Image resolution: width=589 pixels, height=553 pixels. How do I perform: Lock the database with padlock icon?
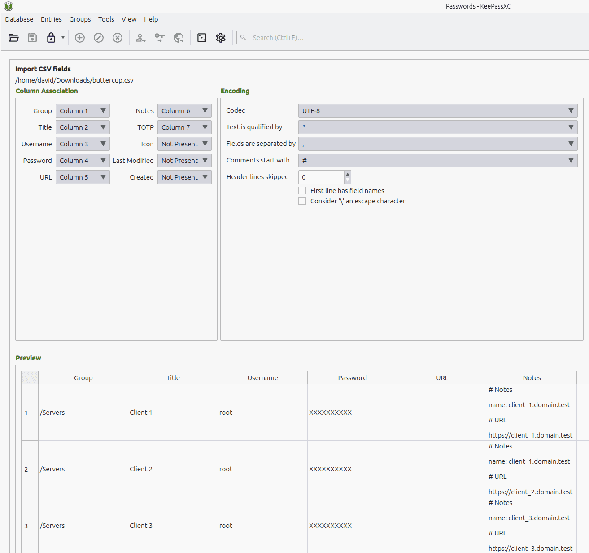[51, 38]
